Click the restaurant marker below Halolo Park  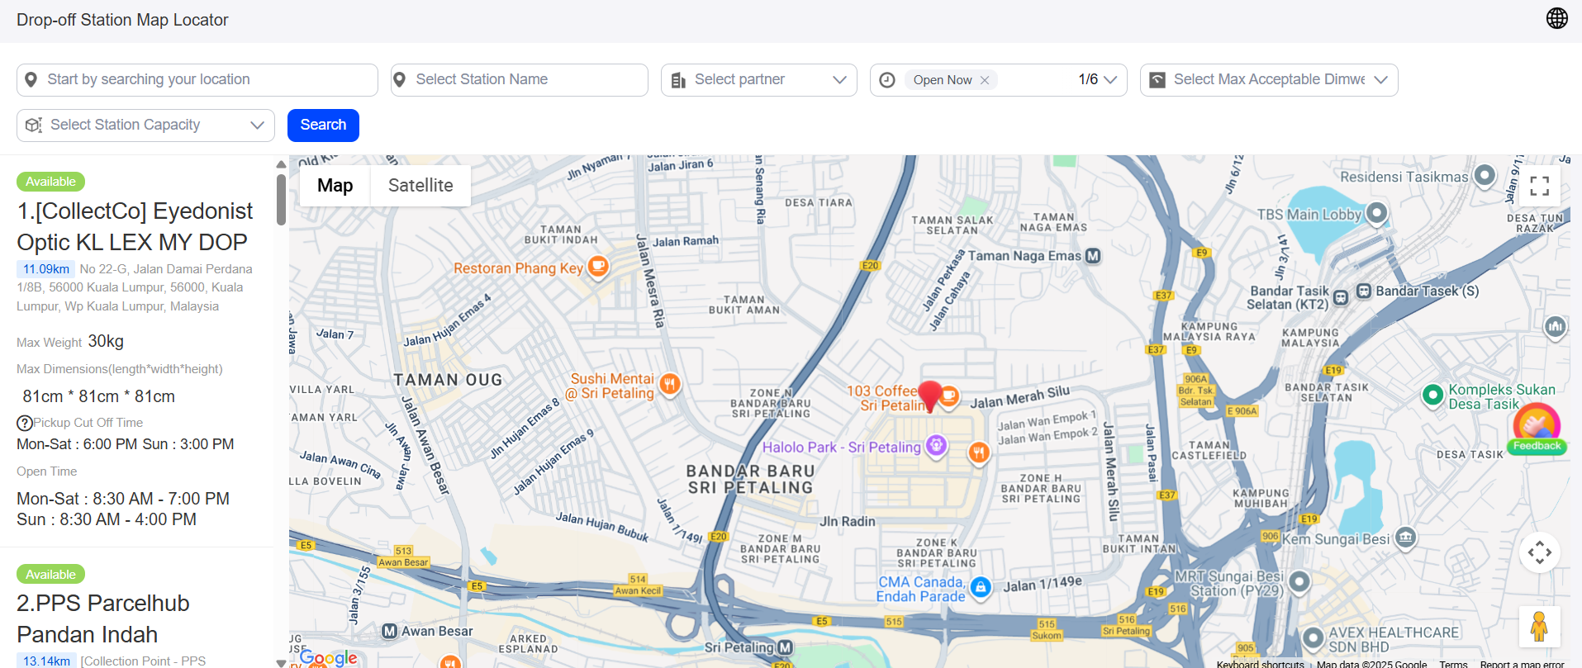pos(979,452)
